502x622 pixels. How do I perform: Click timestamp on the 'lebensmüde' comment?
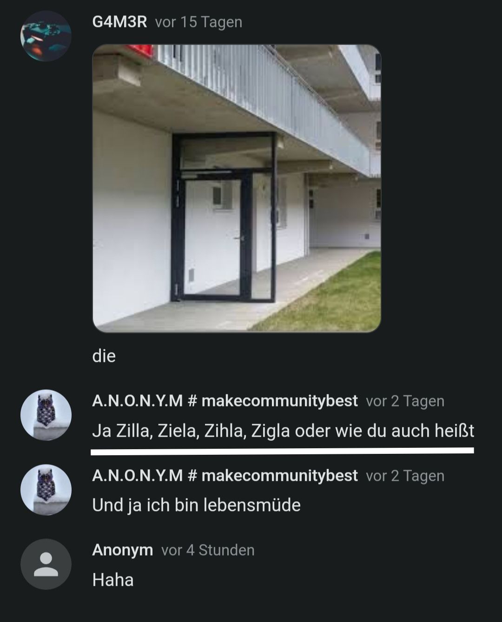[x=405, y=476]
